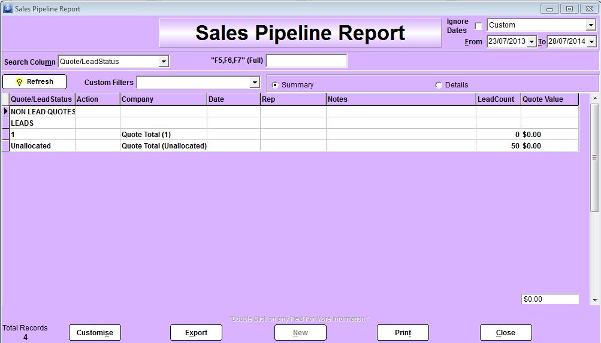The width and height of the screenshot is (601, 343).
Task: Click the Print button
Action: click(x=403, y=333)
